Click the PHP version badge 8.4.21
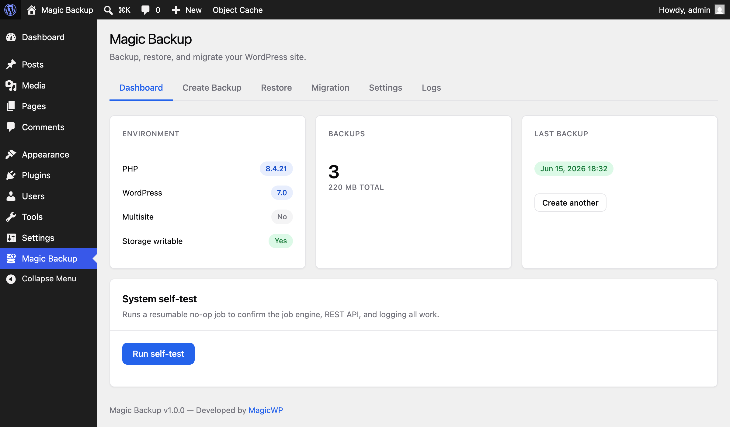The width and height of the screenshot is (730, 427). (276, 168)
